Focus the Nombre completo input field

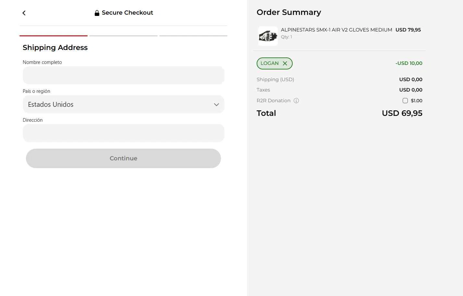pos(123,75)
